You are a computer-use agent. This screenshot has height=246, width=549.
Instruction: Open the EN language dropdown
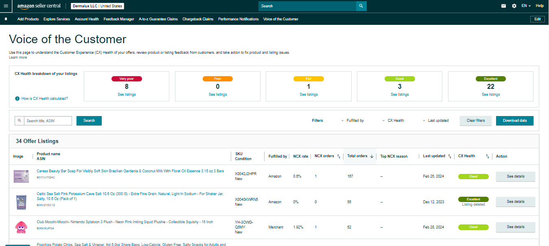click(x=526, y=6)
